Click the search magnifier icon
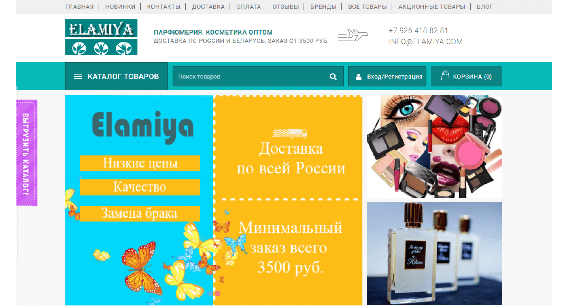This screenshot has height=306, width=568. click(333, 77)
